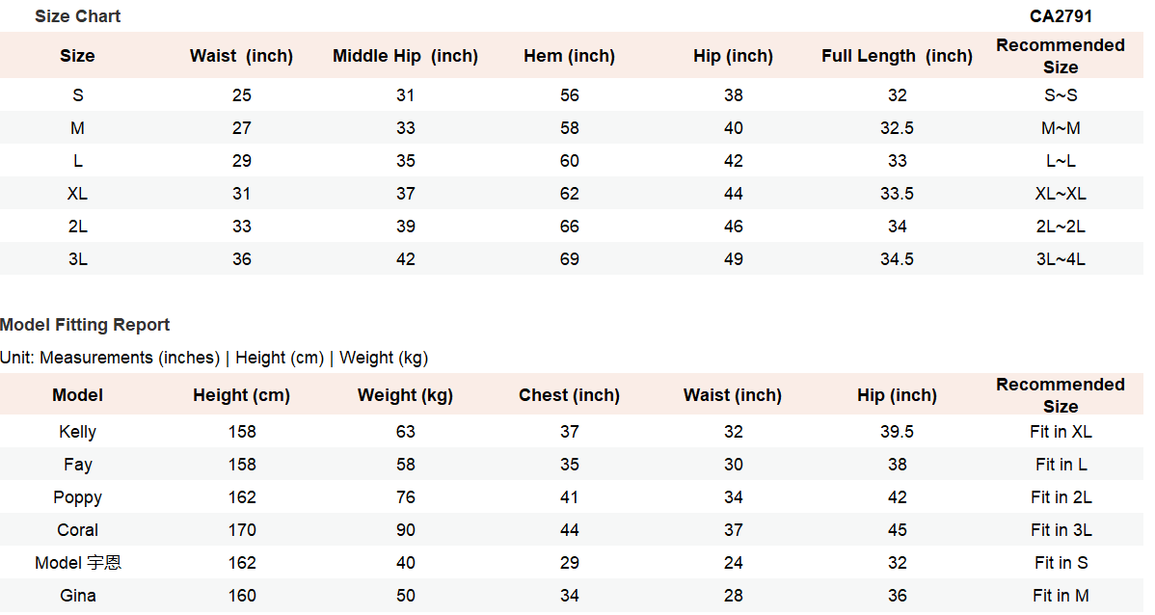
Task: Click the Chest (inch) column header
Action: 569,395
